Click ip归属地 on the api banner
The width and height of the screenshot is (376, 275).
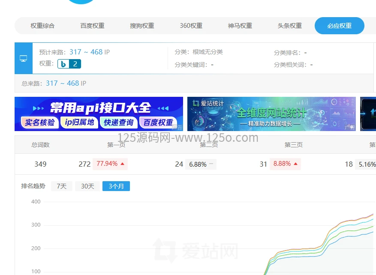[x=79, y=123]
